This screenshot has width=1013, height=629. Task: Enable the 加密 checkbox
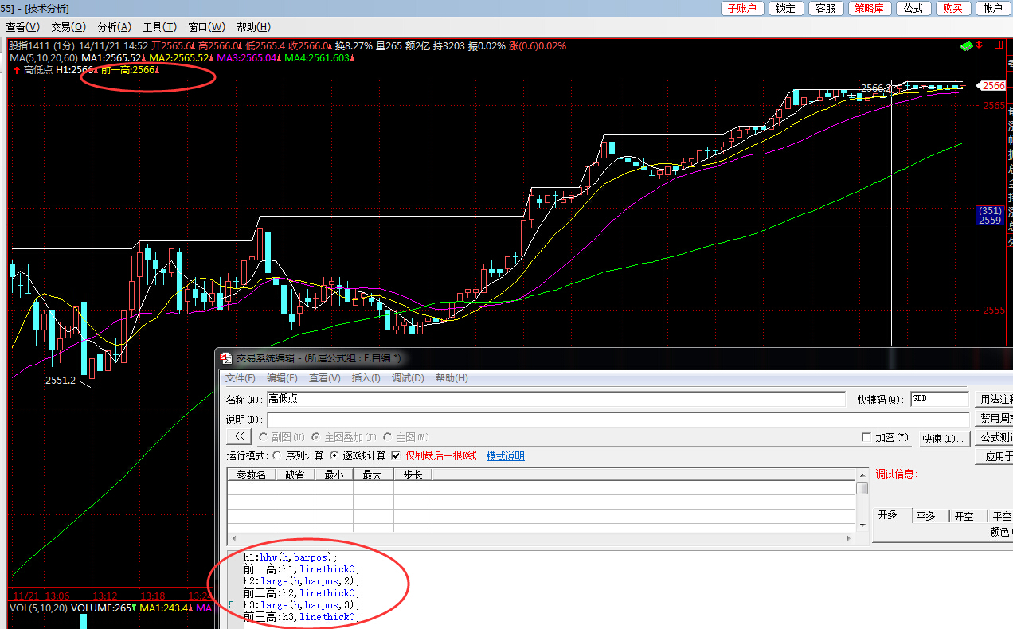[x=866, y=437]
